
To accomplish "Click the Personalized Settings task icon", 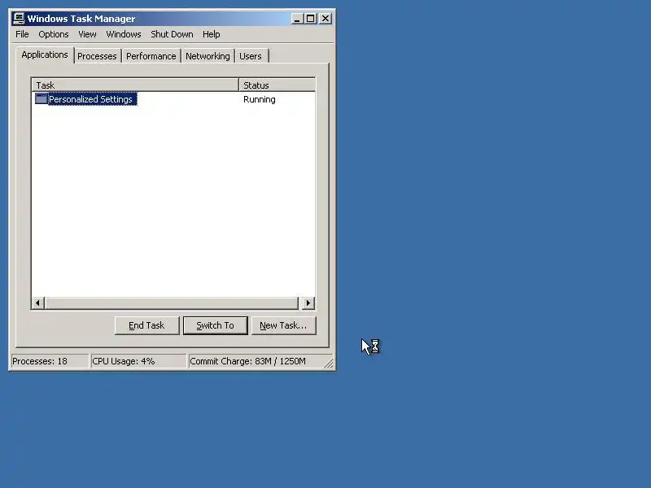I will [41, 98].
